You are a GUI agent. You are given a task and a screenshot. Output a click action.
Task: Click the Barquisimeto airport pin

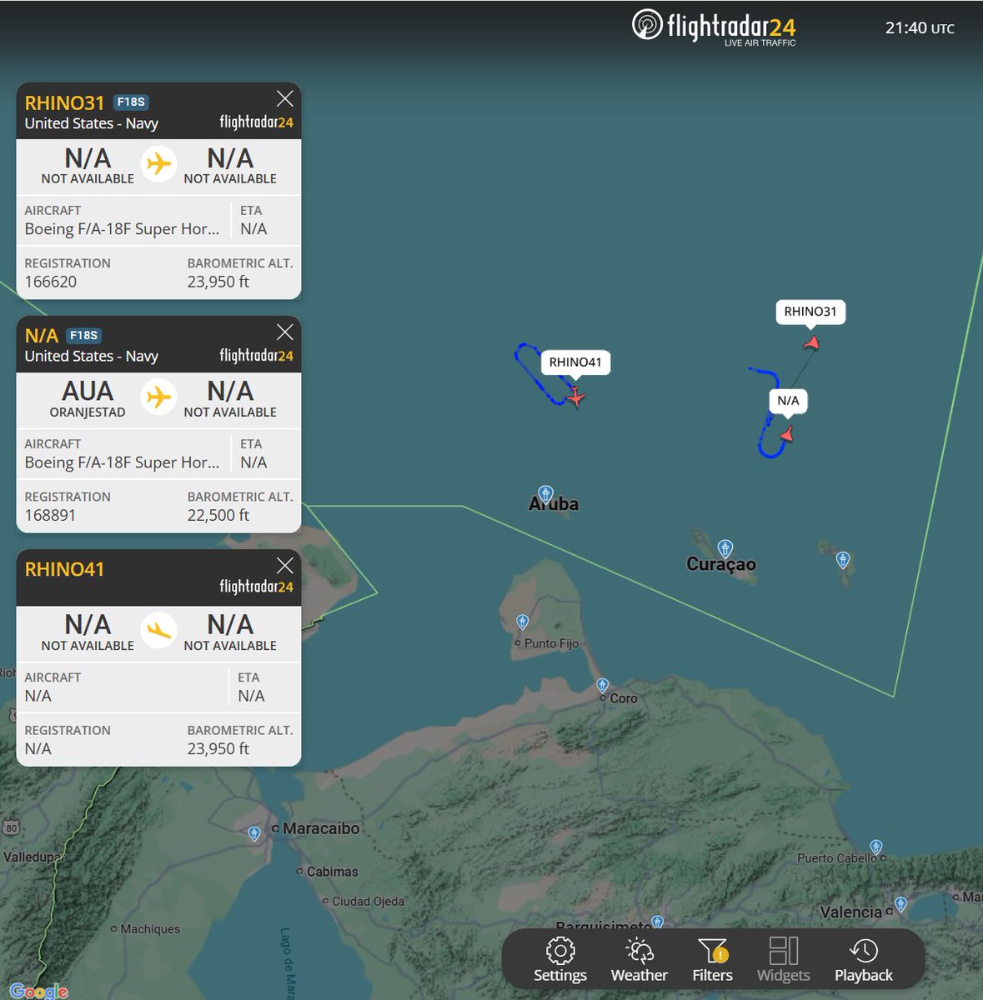point(658,922)
